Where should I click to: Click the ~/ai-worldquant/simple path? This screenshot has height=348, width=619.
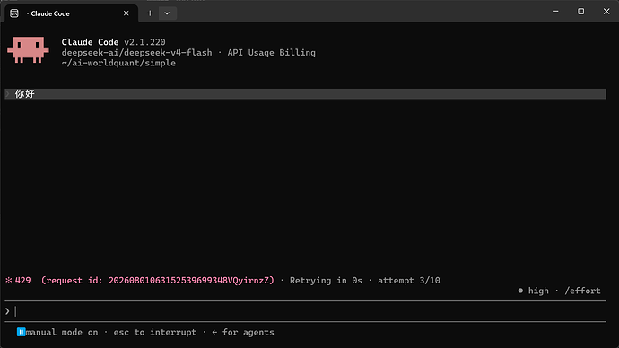pyautogui.click(x=118, y=63)
